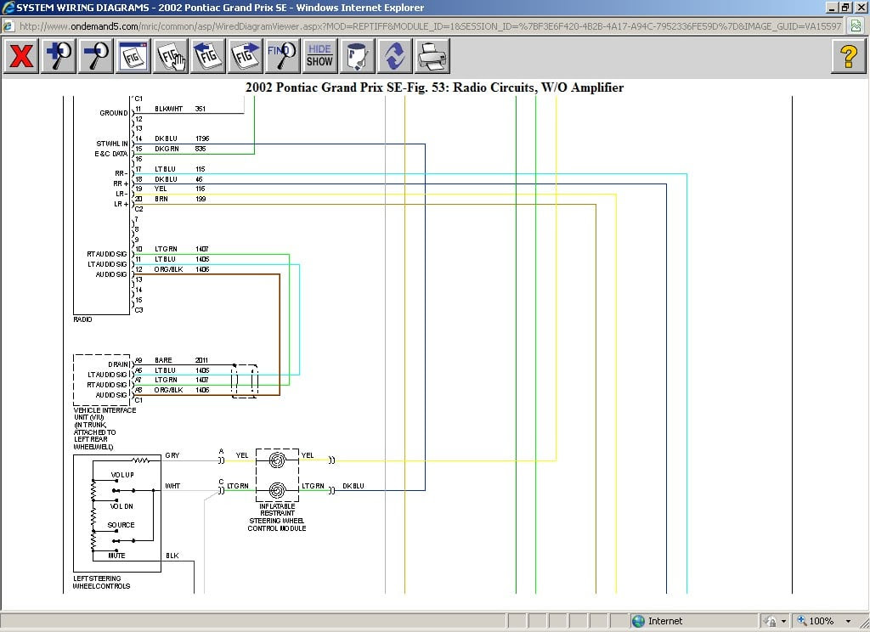Open the protected mode security dropdown
This screenshot has height=632, width=870.
784,621
